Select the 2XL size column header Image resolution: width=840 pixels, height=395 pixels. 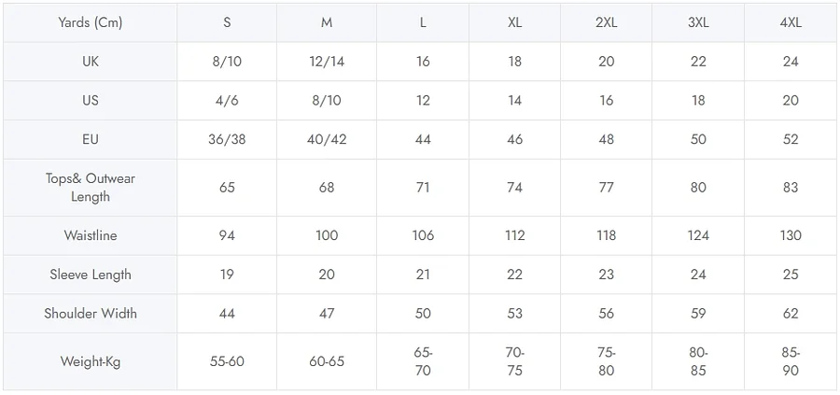[x=607, y=22]
